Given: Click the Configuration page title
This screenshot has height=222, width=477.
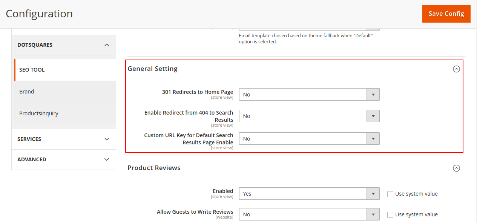Looking at the screenshot, I should pyautogui.click(x=39, y=14).
